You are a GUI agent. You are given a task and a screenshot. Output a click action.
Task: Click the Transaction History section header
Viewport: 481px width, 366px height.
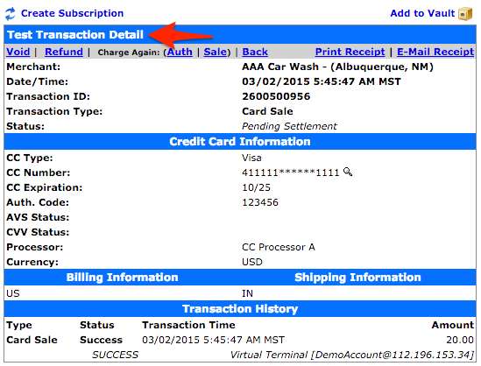[240, 309]
